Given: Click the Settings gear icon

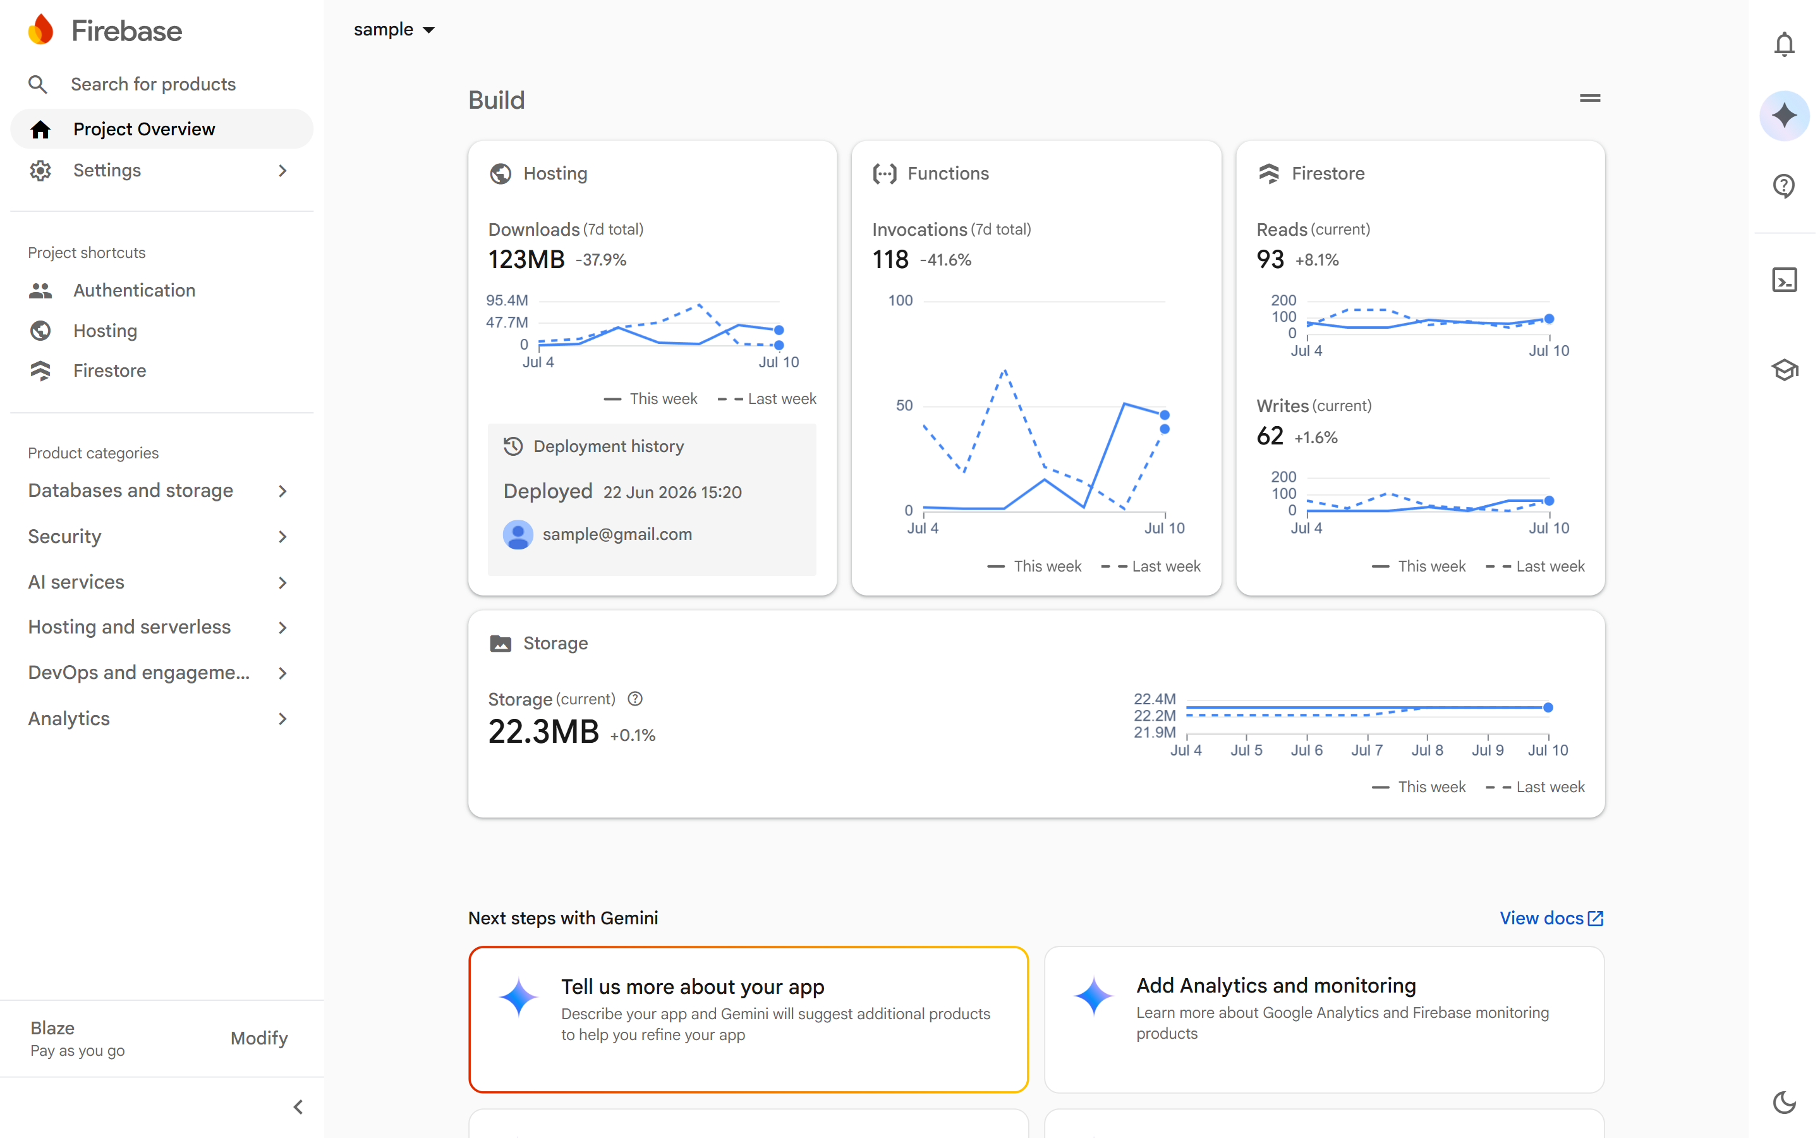Looking at the screenshot, I should click(40, 170).
